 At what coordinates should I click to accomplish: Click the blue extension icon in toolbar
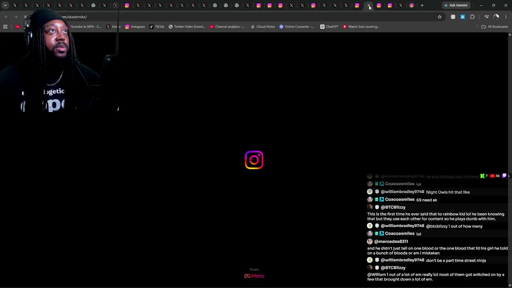point(462,17)
